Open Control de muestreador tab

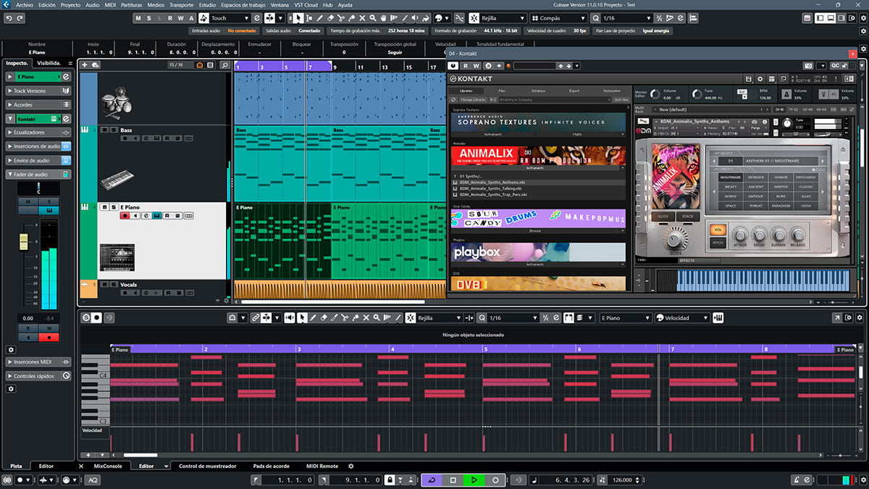(208, 467)
